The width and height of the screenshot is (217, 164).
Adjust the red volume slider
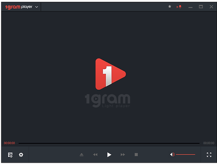[x=185, y=154]
